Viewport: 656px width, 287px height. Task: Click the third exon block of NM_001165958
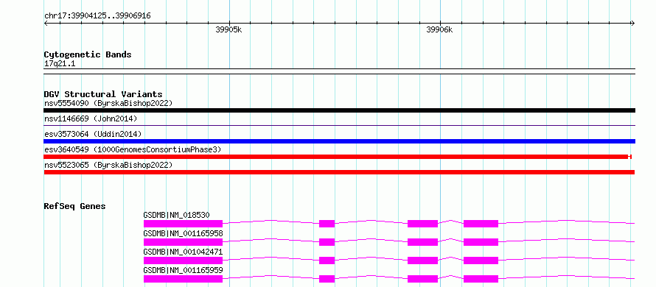coord(422,242)
